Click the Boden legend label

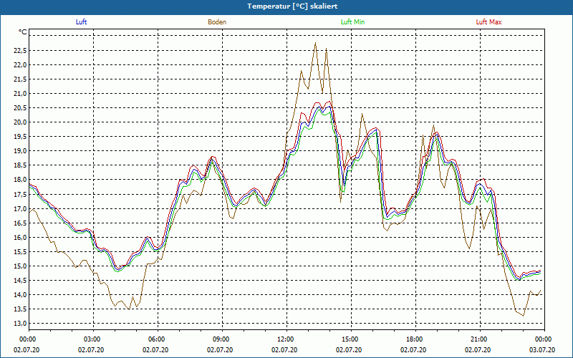217,22
